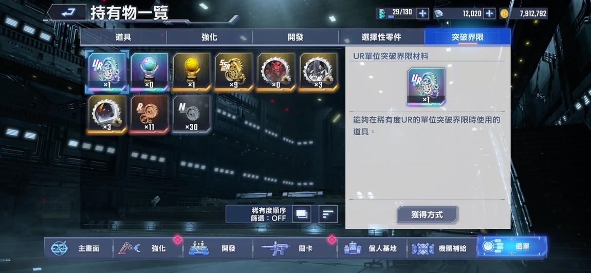
Task: Select the SSR gear item with 9 owned
Action: tap(234, 72)
